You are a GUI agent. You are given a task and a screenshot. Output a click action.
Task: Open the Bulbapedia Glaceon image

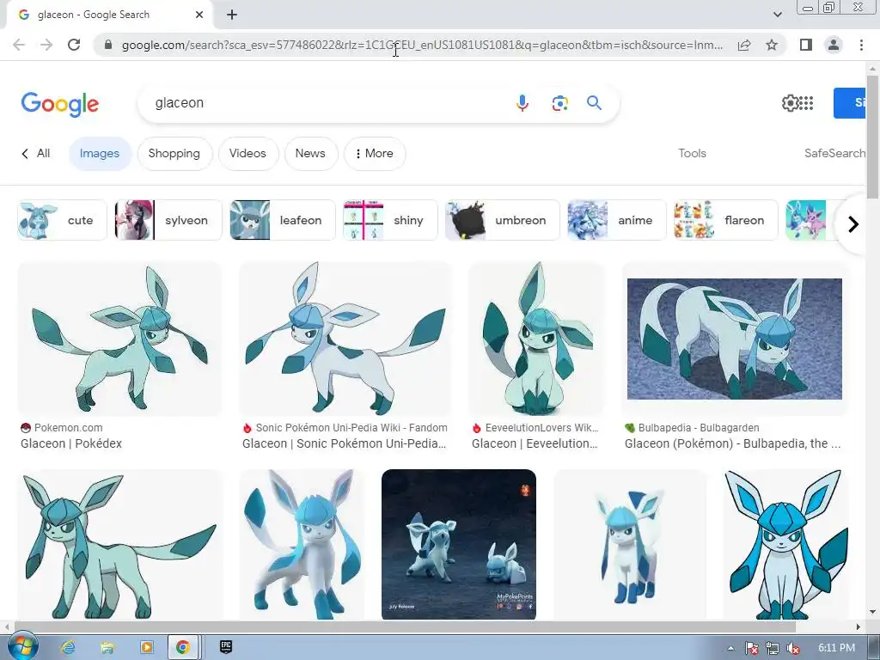tap(735, 339)
